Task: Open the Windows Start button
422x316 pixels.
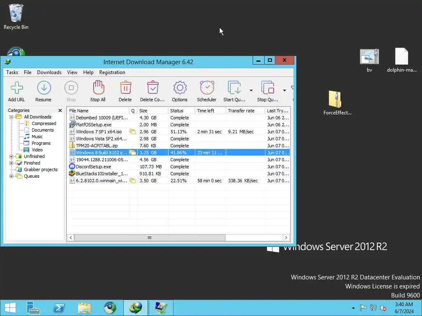Action: pyautogui.click(x=10, y=308)
